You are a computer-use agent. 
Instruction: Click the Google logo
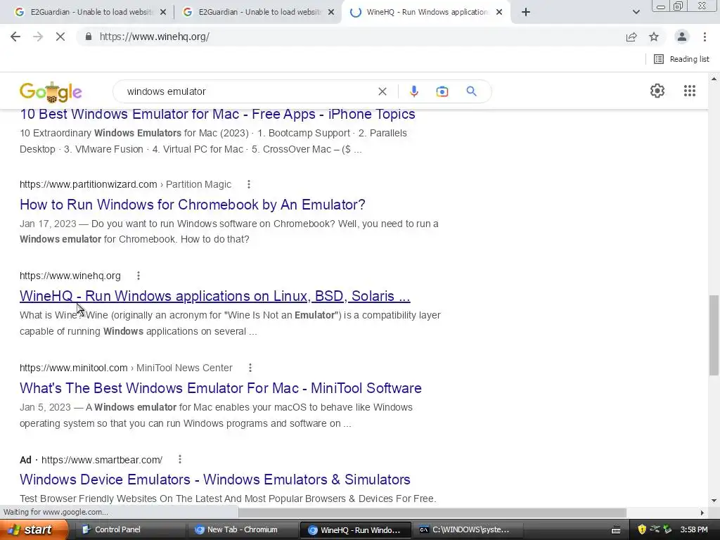pos(51,92)
